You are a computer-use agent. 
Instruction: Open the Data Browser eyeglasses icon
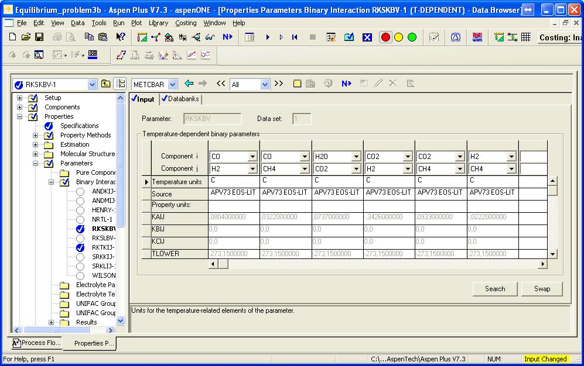(210, 37)
